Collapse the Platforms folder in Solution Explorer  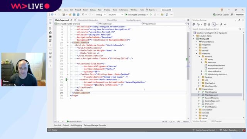[196, 54]
